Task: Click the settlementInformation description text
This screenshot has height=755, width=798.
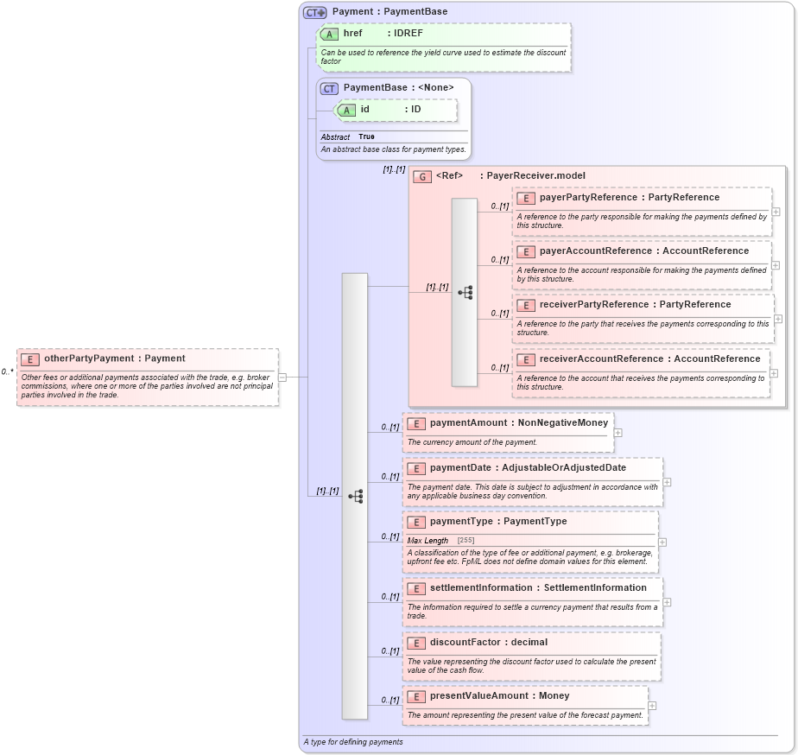Action: (532, 612)
